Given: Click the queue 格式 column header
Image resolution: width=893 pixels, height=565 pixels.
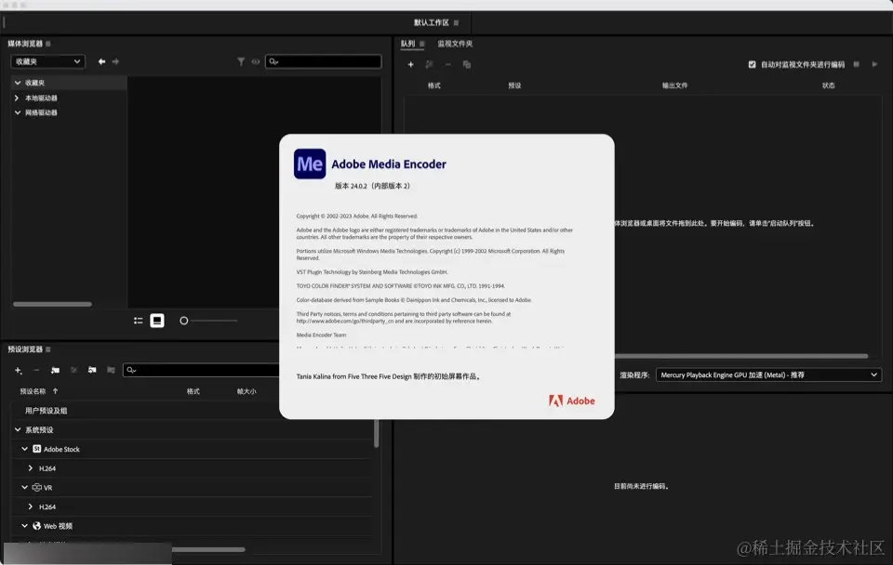Looking at the screenshot, I should point(434,85).
